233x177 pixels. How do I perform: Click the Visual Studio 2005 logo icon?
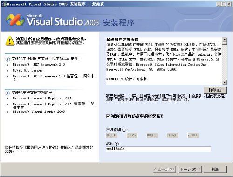(x=15, y=20)
